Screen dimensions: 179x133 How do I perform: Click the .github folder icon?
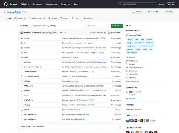22,38
